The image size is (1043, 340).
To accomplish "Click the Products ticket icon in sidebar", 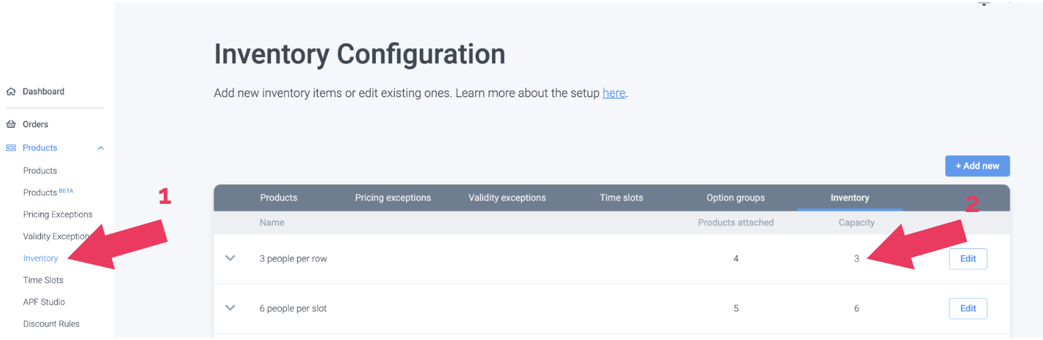I will point(11,148).
